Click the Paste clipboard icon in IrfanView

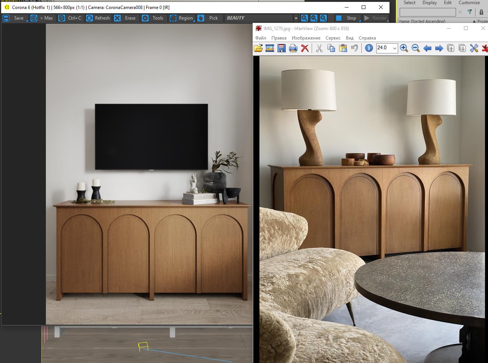pyautogui.click(x=343, y=48)
